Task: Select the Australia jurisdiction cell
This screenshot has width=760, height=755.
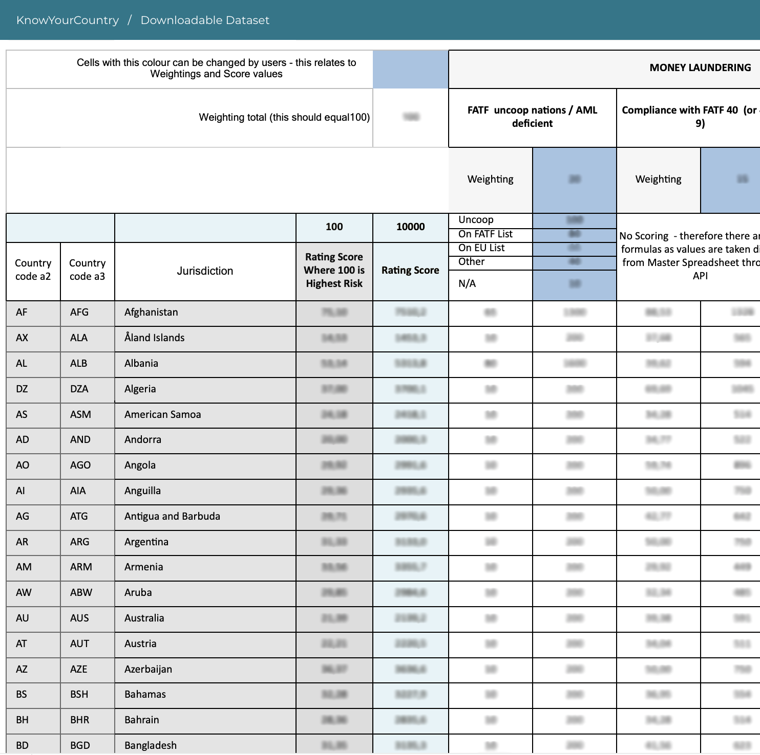Action: click(x=205, y=619)
